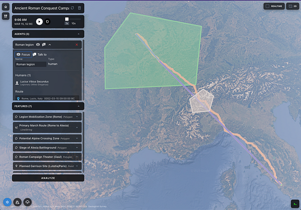Expand Primary March Route dropdown arrow
Screen dimensions: 301x210
[x=77, y=127]
